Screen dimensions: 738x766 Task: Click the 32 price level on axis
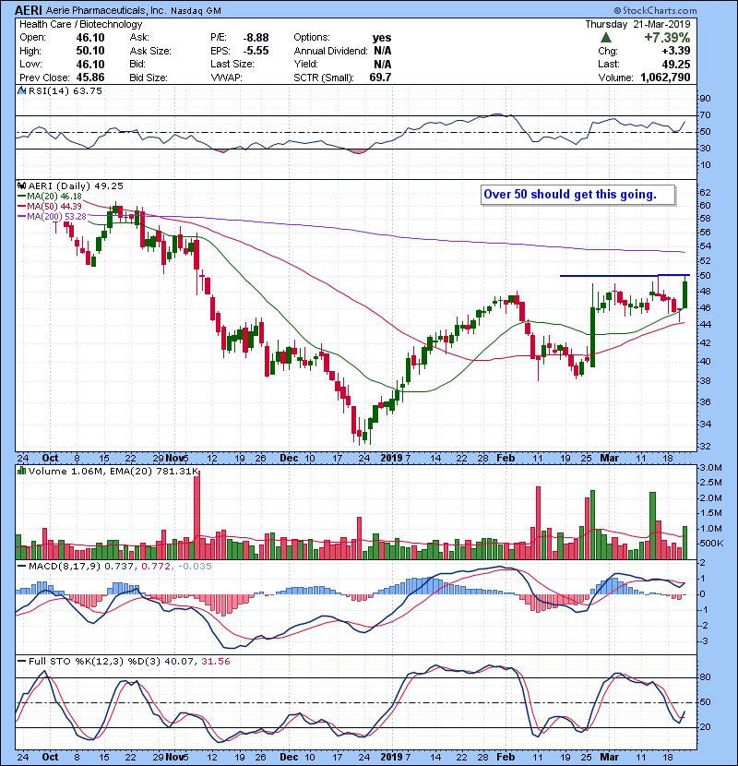(x=705, y=446)
